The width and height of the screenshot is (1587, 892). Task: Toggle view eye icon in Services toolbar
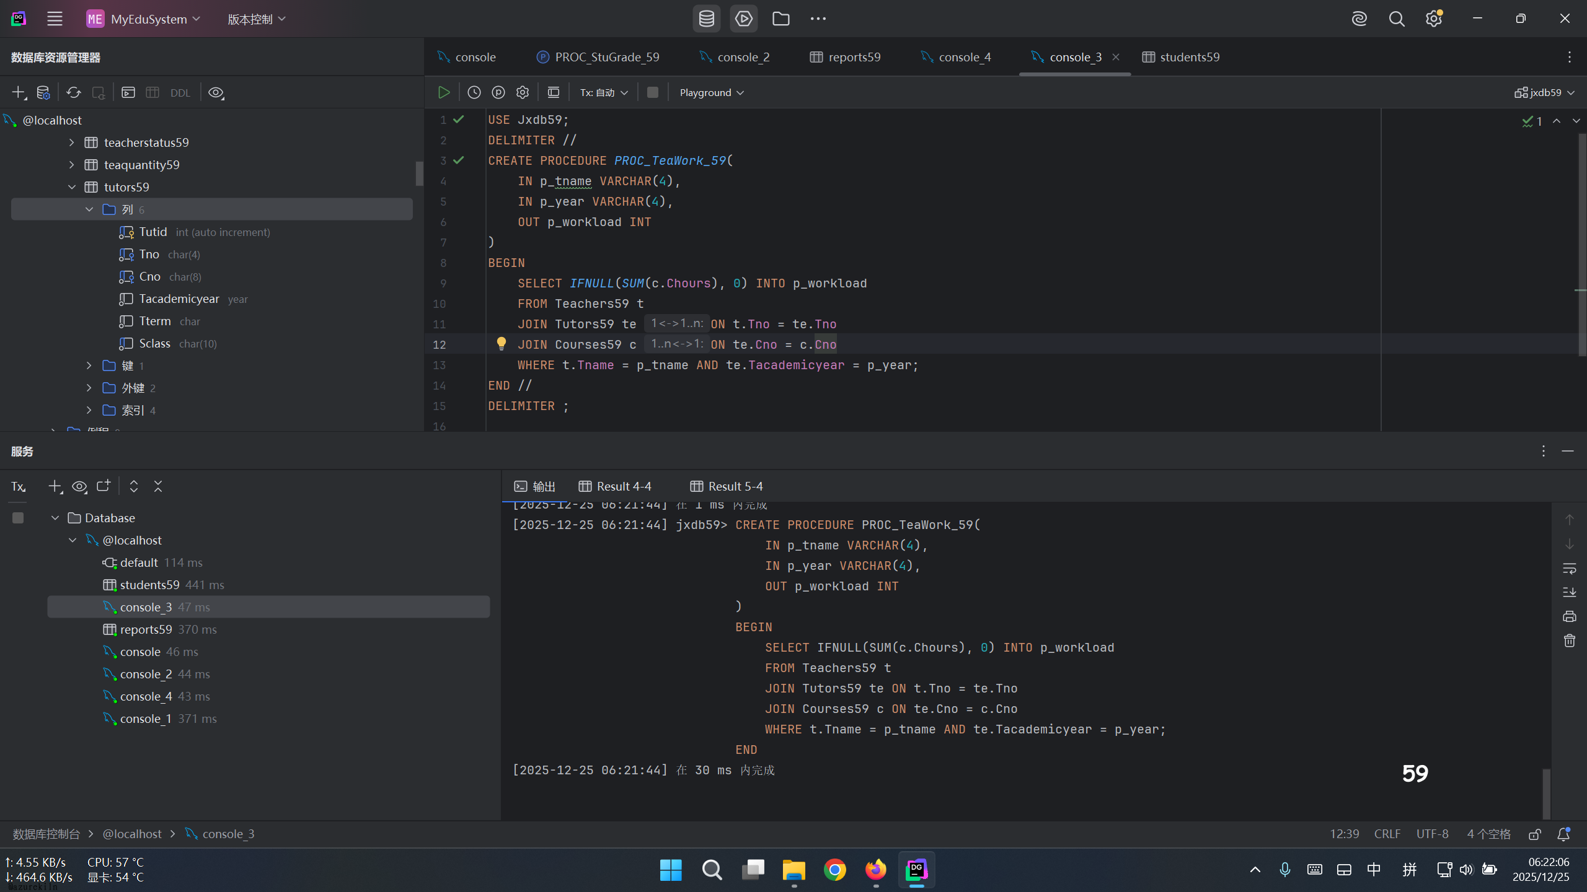click(79, 486)
